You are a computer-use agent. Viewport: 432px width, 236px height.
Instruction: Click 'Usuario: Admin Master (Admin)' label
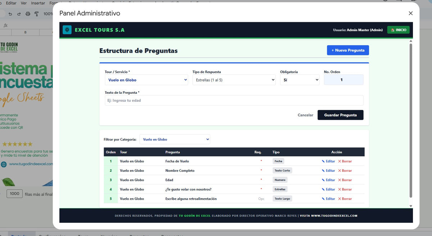[x=358, y=30]
